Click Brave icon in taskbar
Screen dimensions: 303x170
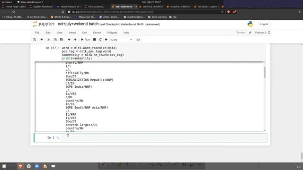click(20, 166)
